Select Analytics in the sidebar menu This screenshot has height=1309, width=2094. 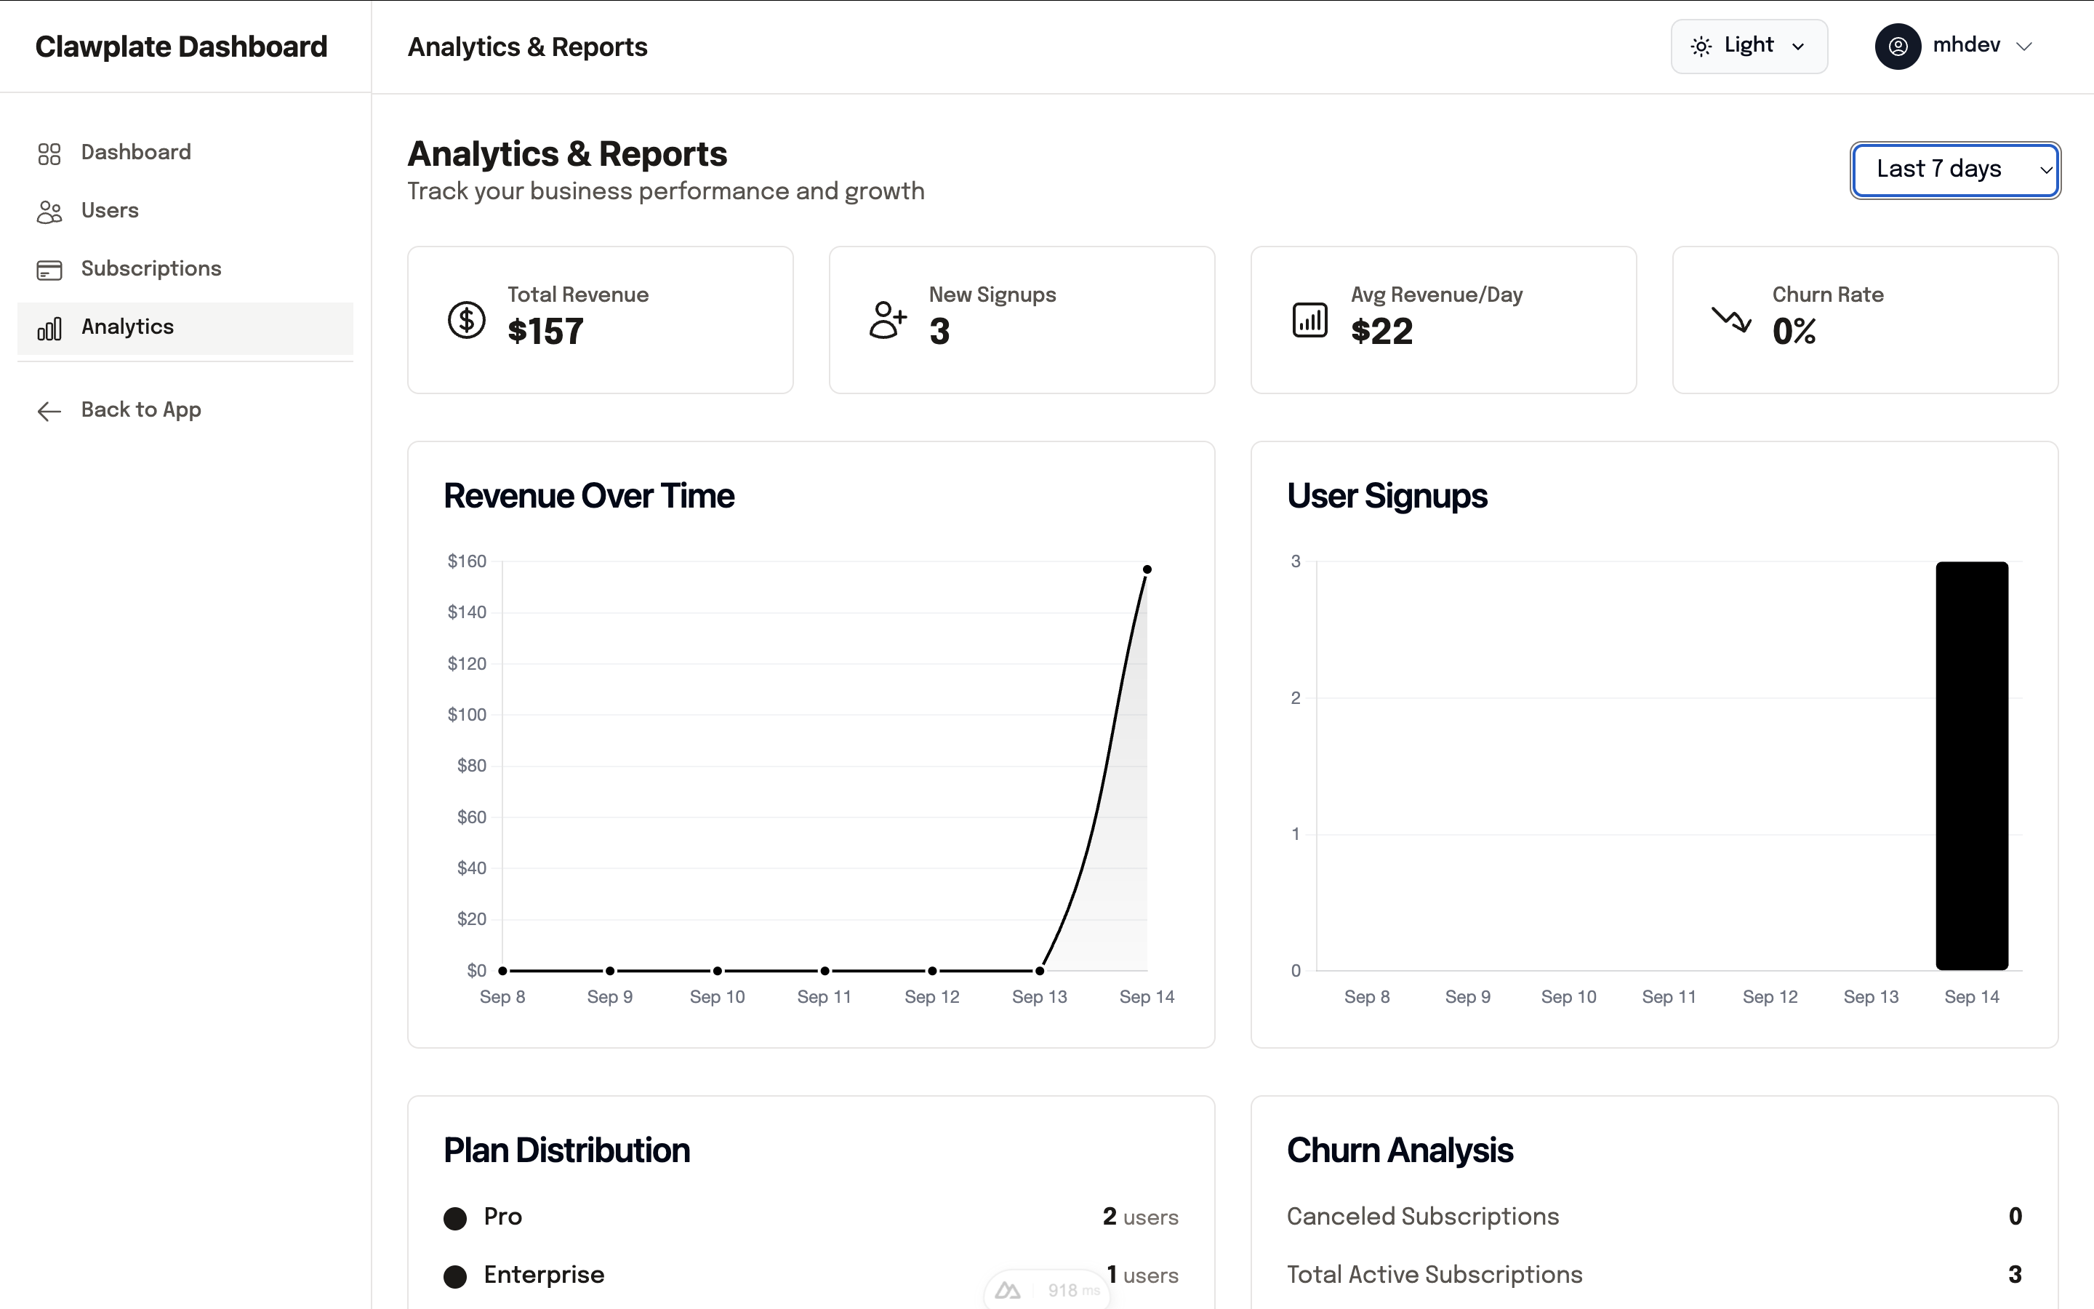[128, 327]
